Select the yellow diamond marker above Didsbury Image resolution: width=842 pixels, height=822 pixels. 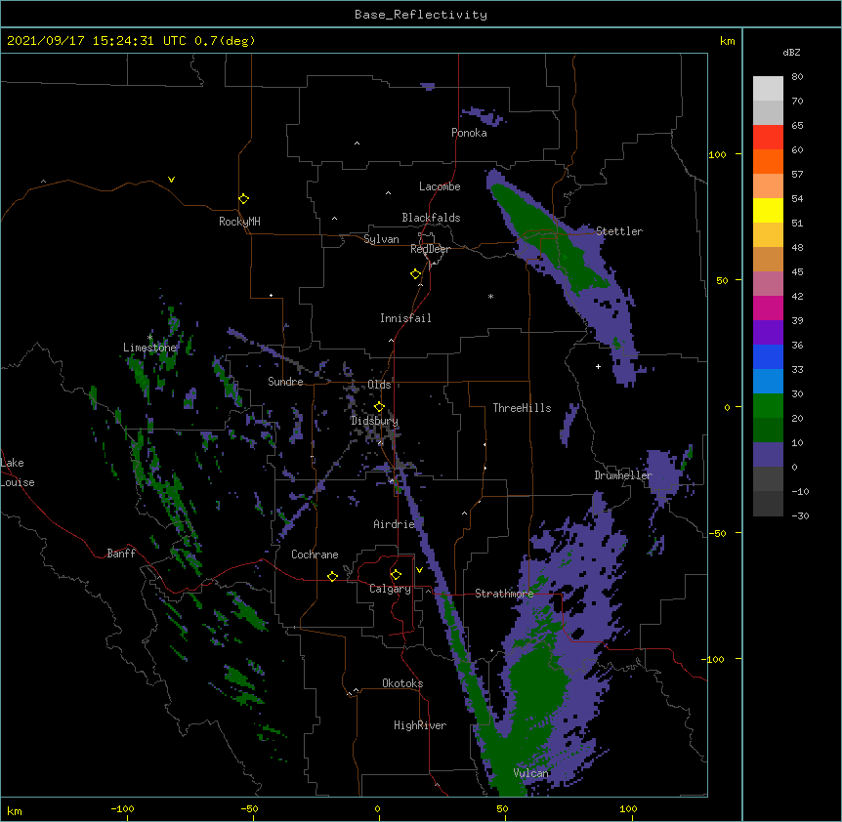(x=380, y=406)
